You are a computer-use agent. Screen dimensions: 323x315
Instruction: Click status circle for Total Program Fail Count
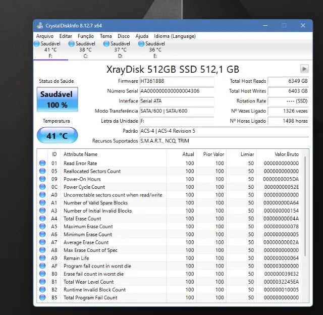42,297
